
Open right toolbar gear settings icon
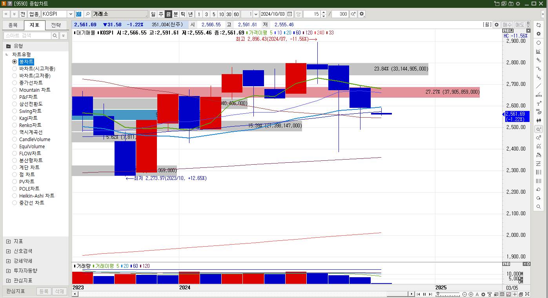(x=539, y=34)
